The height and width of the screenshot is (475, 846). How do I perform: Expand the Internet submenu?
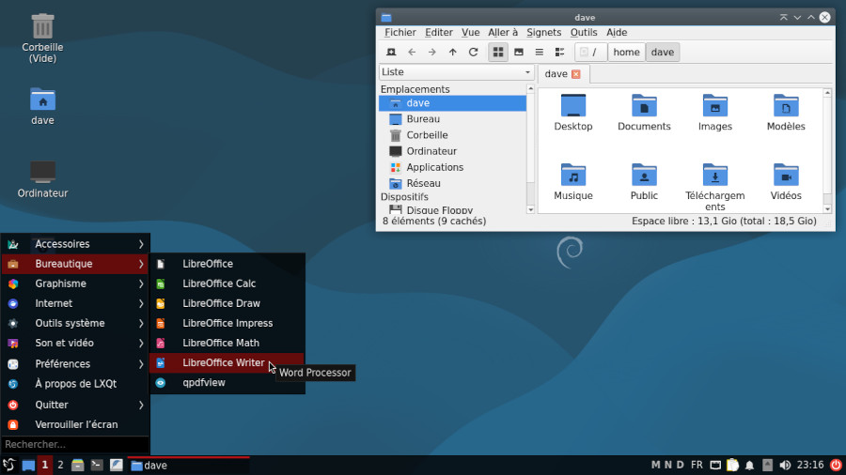[75, 304]
